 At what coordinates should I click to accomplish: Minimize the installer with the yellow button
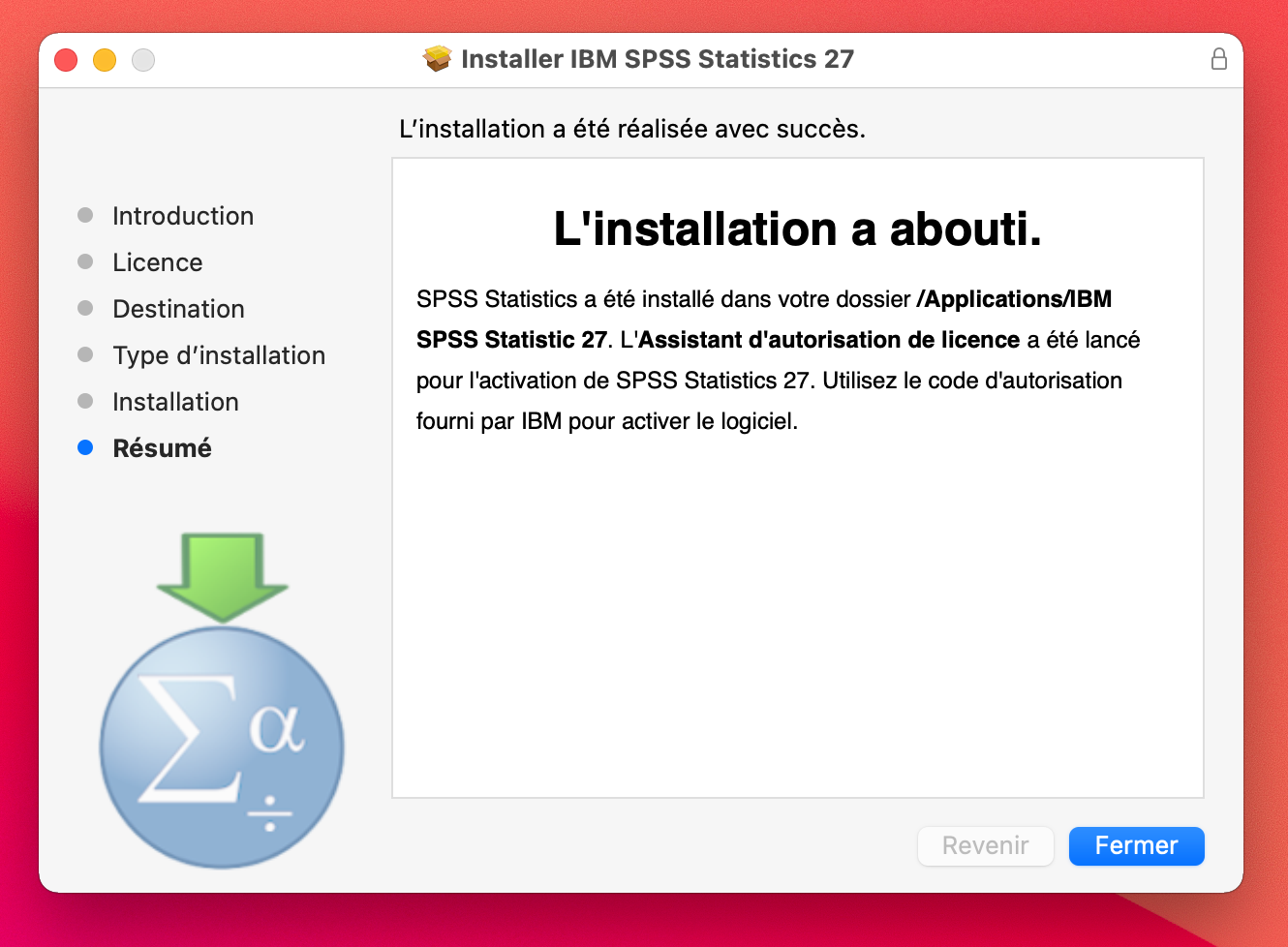coord(105,60)
